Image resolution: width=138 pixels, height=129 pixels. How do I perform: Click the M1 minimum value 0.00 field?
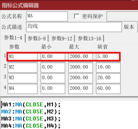coord(53,57)
